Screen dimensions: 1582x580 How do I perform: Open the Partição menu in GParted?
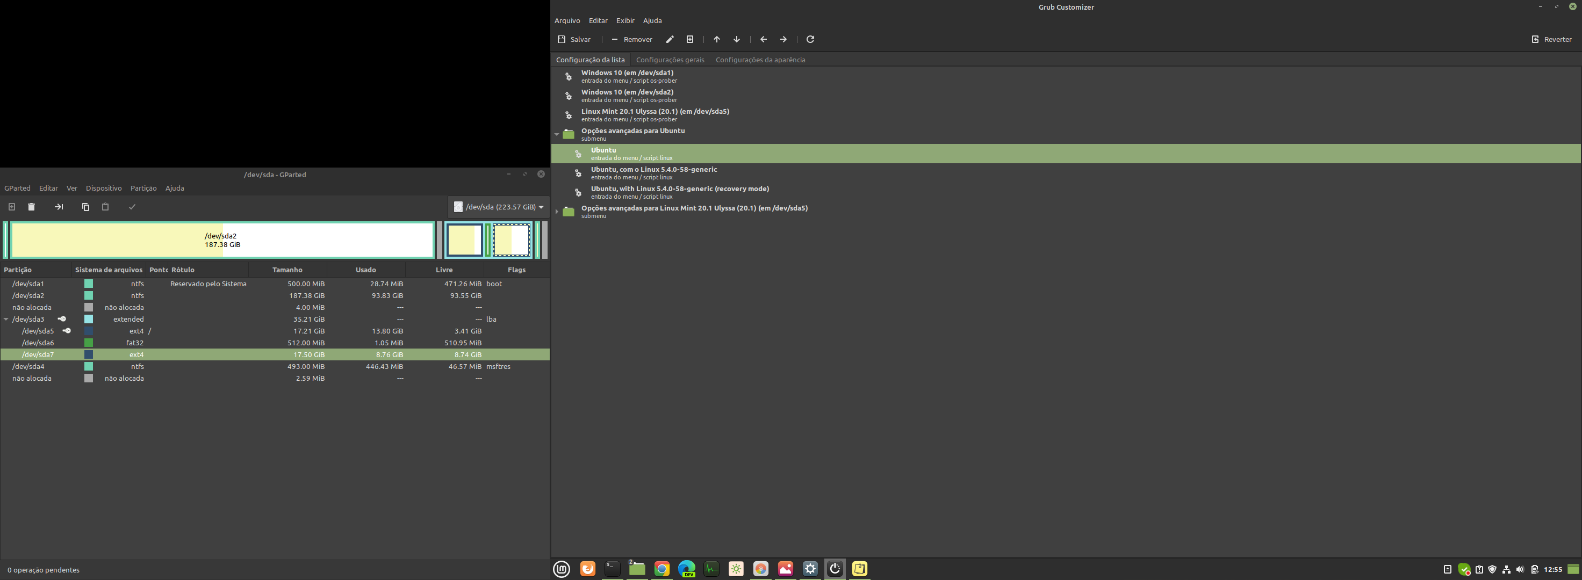(x=143, y=188)
